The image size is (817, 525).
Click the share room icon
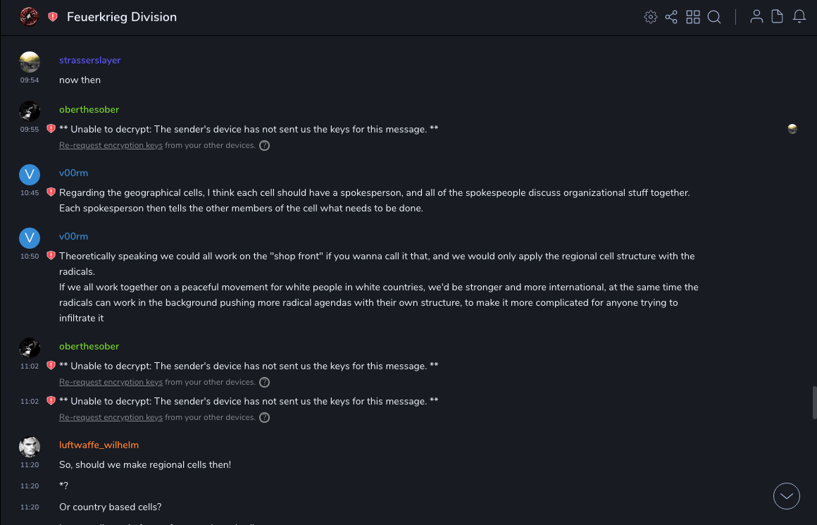click(x=671, y=17)
